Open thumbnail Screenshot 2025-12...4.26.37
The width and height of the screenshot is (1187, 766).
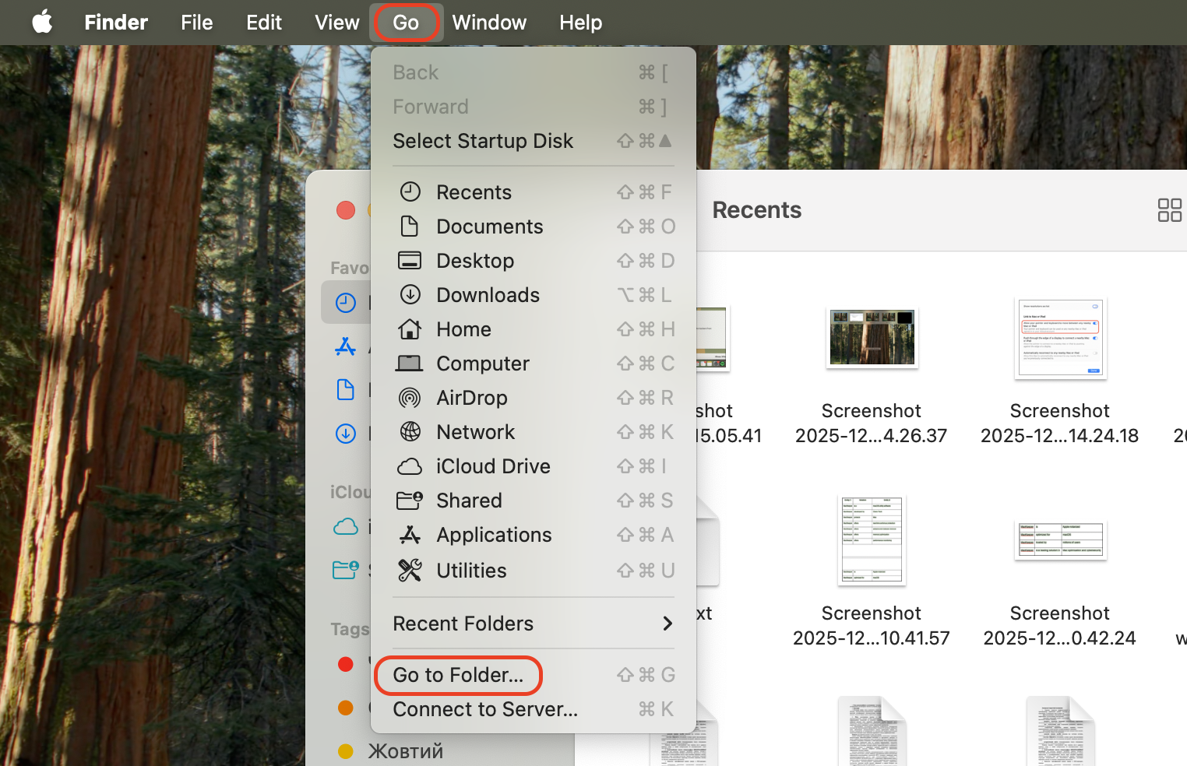872,338
